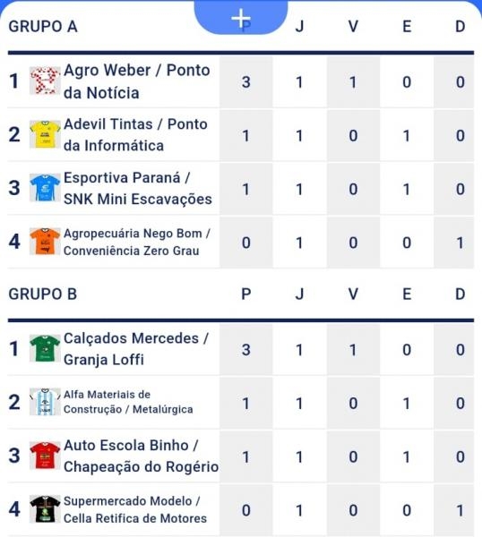Tap Adevil Tintas yellow jersey icon
482x537 pixels.
[45, 134]
